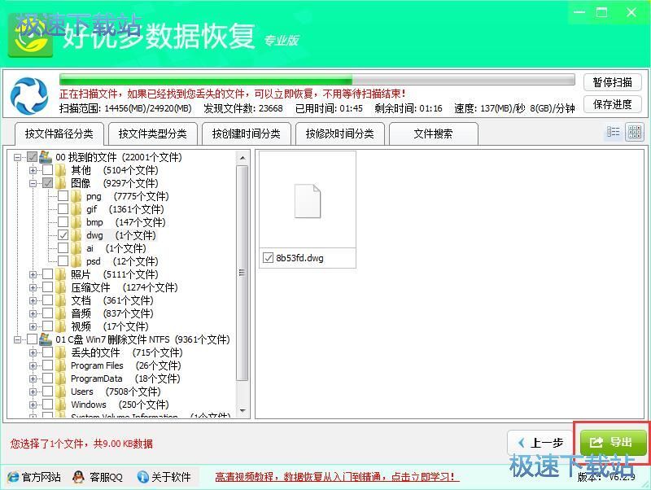This screenshot has width=651, height=490.
Task: Click the green 导出 export button
Action: tap(613, 442)
